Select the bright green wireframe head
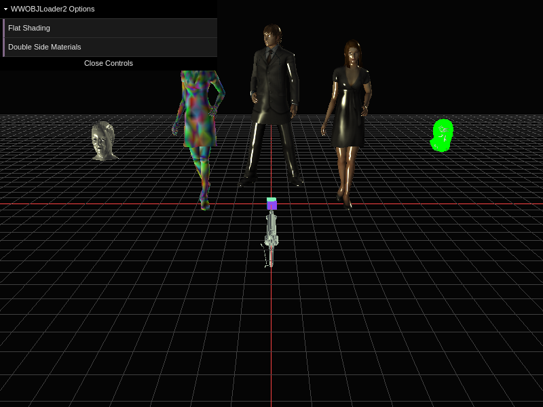This screenshot has height=407, width=543. pyautogui.click(x=442, y=135)
